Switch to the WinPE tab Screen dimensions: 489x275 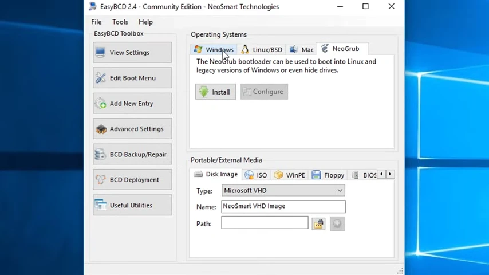289,175
